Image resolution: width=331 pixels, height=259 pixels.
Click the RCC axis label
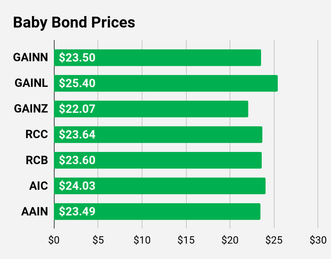38,134
